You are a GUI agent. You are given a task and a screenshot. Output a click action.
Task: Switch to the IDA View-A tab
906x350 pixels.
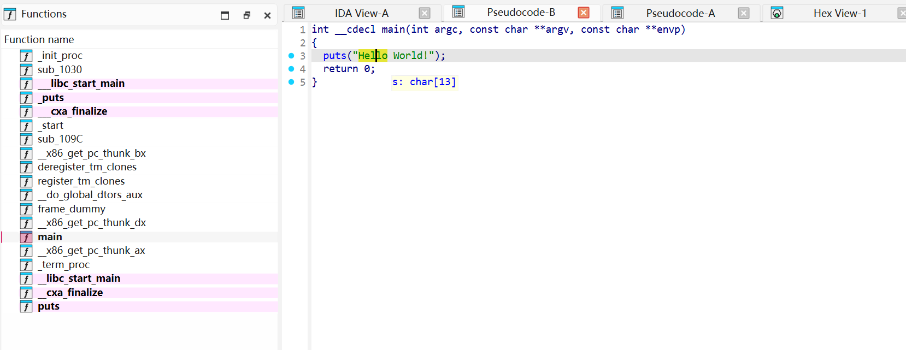point(362,13)
